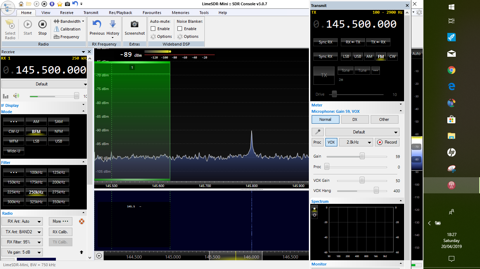The image size is (480, 269).
Task: Select CW transmit mode
Action: pyautogui.click(x=393, y=56)
